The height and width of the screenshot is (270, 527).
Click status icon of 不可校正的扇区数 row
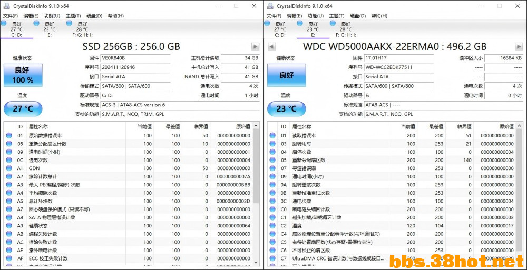click(x=272, y=250)
